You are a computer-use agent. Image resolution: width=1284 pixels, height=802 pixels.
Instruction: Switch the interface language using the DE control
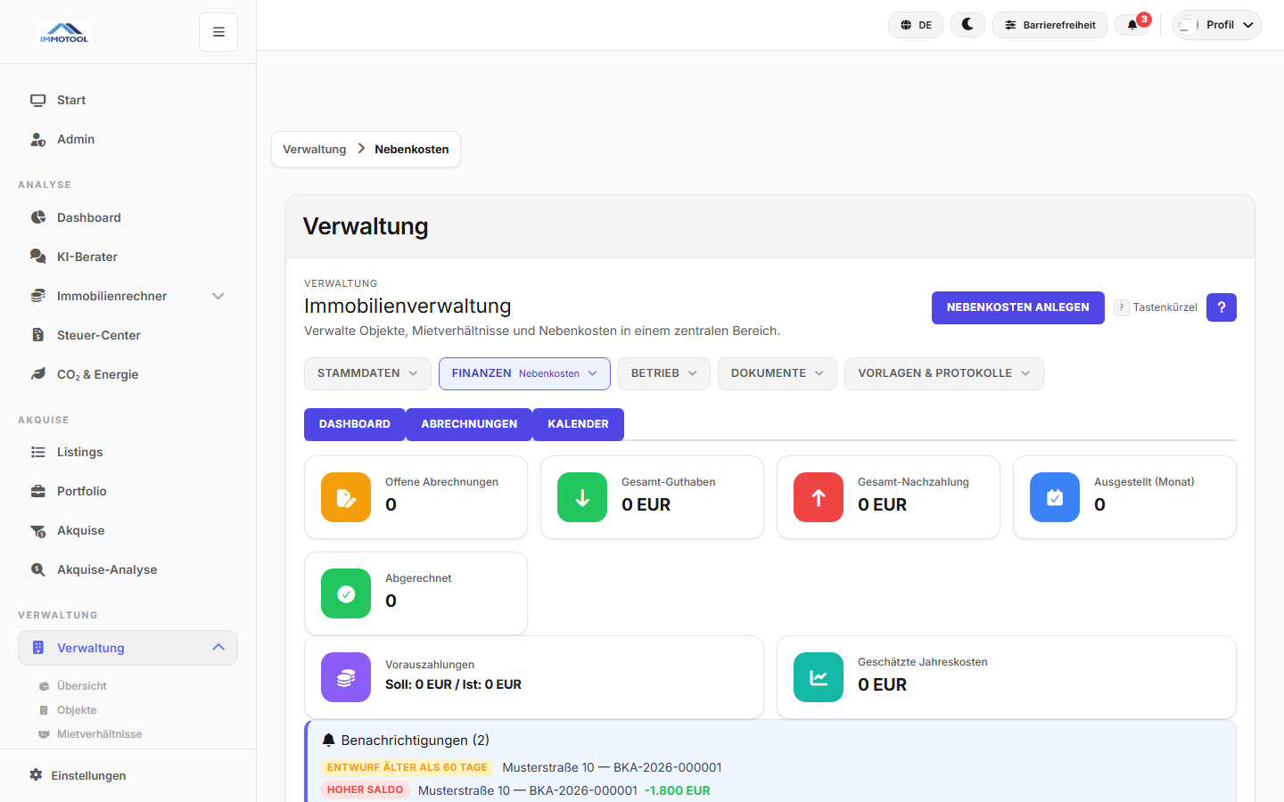click(x=915, y=25)
